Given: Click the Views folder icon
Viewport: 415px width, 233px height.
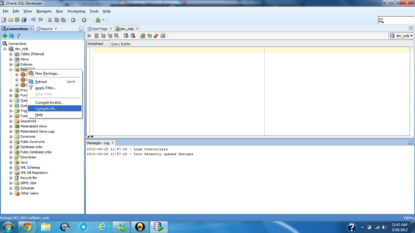Looking at the screenshot, I should tap(17, 59).
